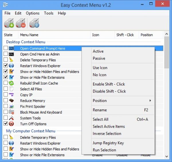The image size is (172, 162).
Task: Click the Open Command Prompt Here cmd icon
Action: [11, 48]
